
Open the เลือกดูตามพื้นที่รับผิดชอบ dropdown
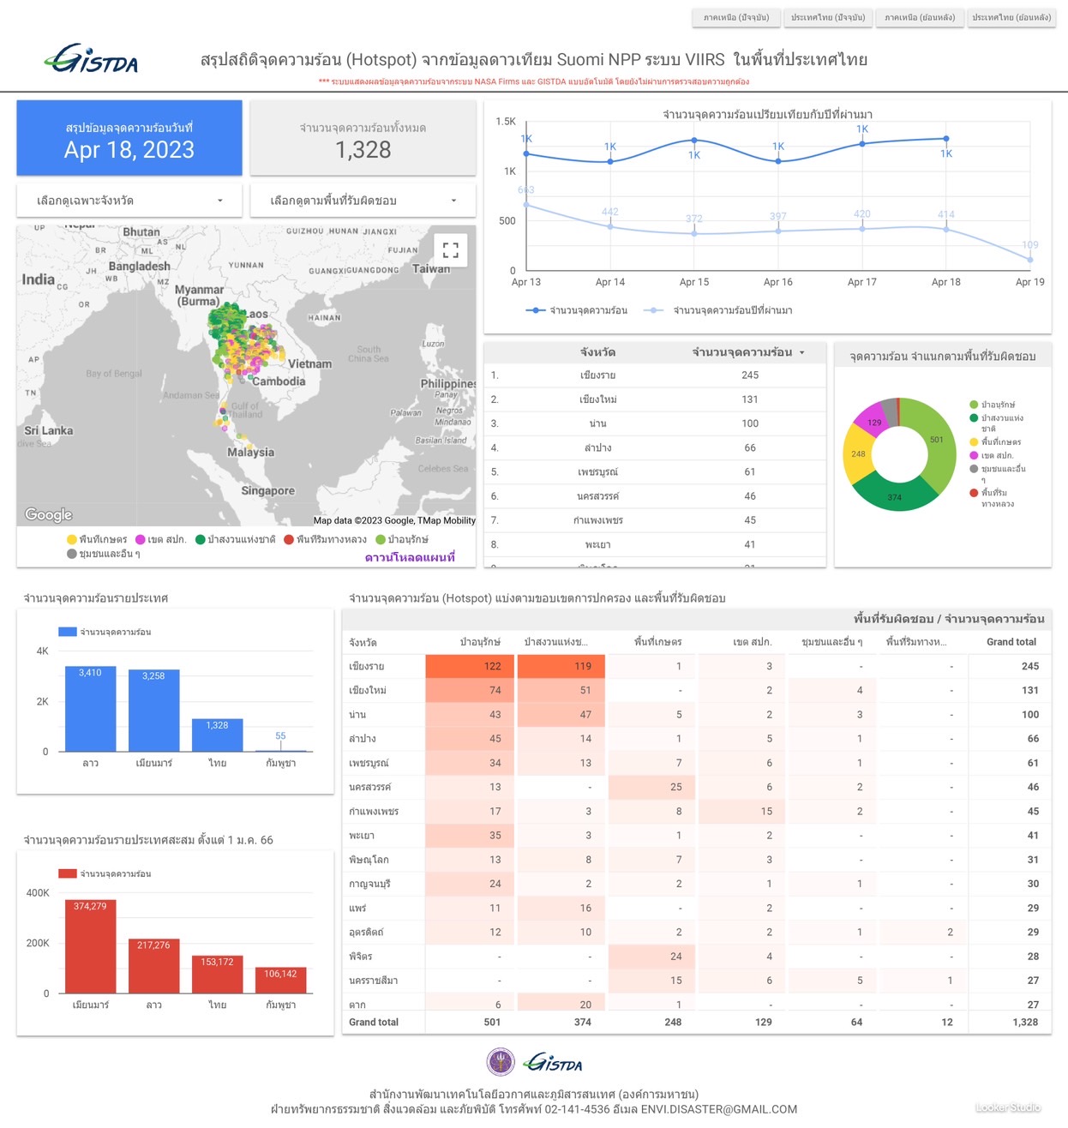pyautogui.click(x=363, y=201)
